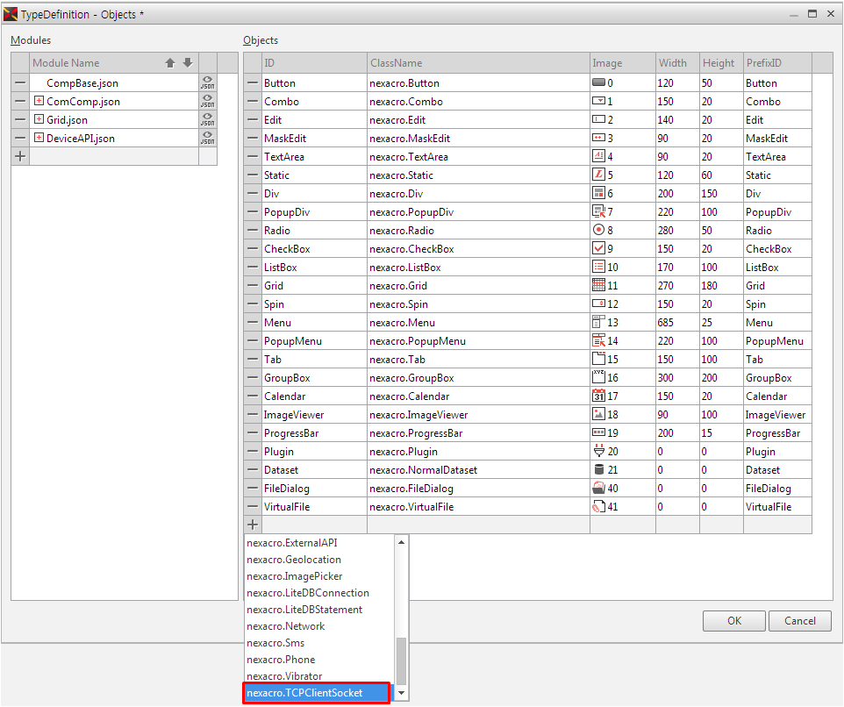Choose nexacro.Geolocation in the dropdown list
Image resolution: width=844 pixels, height=707 pixels.
(x=294, y=560)
